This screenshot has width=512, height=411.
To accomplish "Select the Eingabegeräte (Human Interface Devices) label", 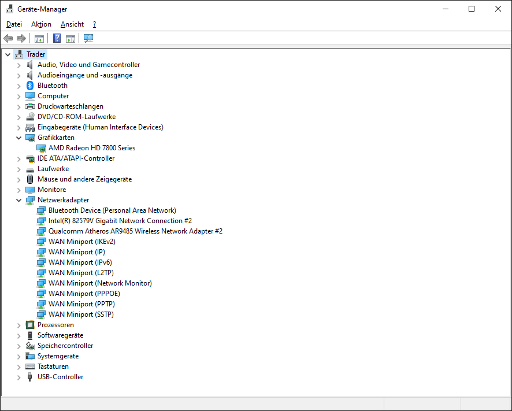I will (x=101, y=127).
